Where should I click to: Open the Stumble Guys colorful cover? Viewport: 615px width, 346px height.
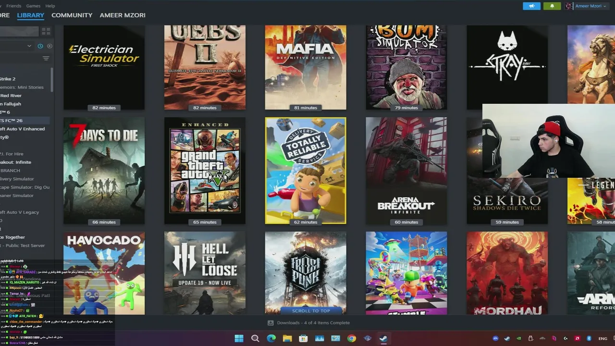click(406, 273)
